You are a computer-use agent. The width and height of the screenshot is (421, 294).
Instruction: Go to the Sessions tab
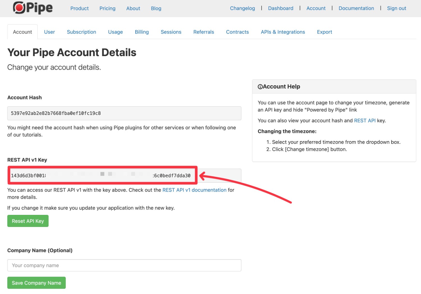[171, 32]
